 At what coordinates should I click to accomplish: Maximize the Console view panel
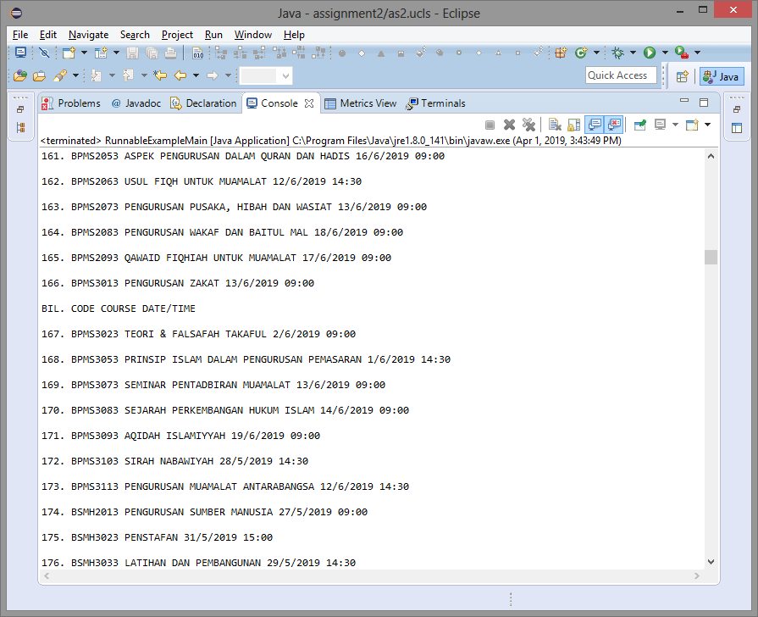click(x=704, y=102)
